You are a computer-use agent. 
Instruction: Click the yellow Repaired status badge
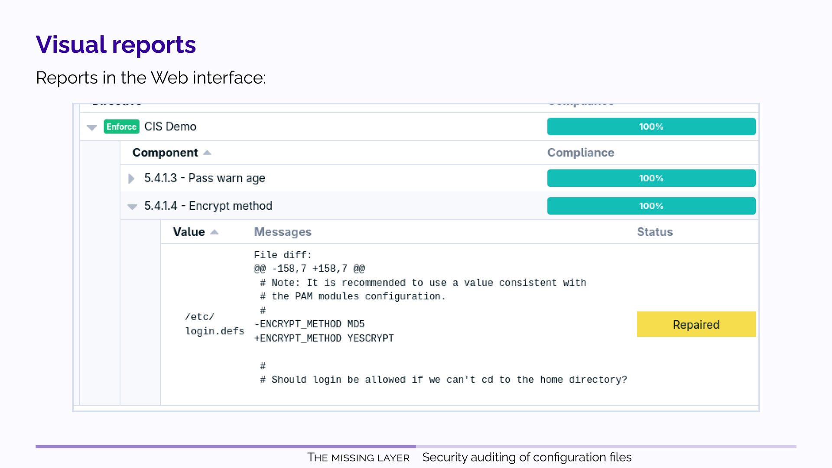click(696, 324)
